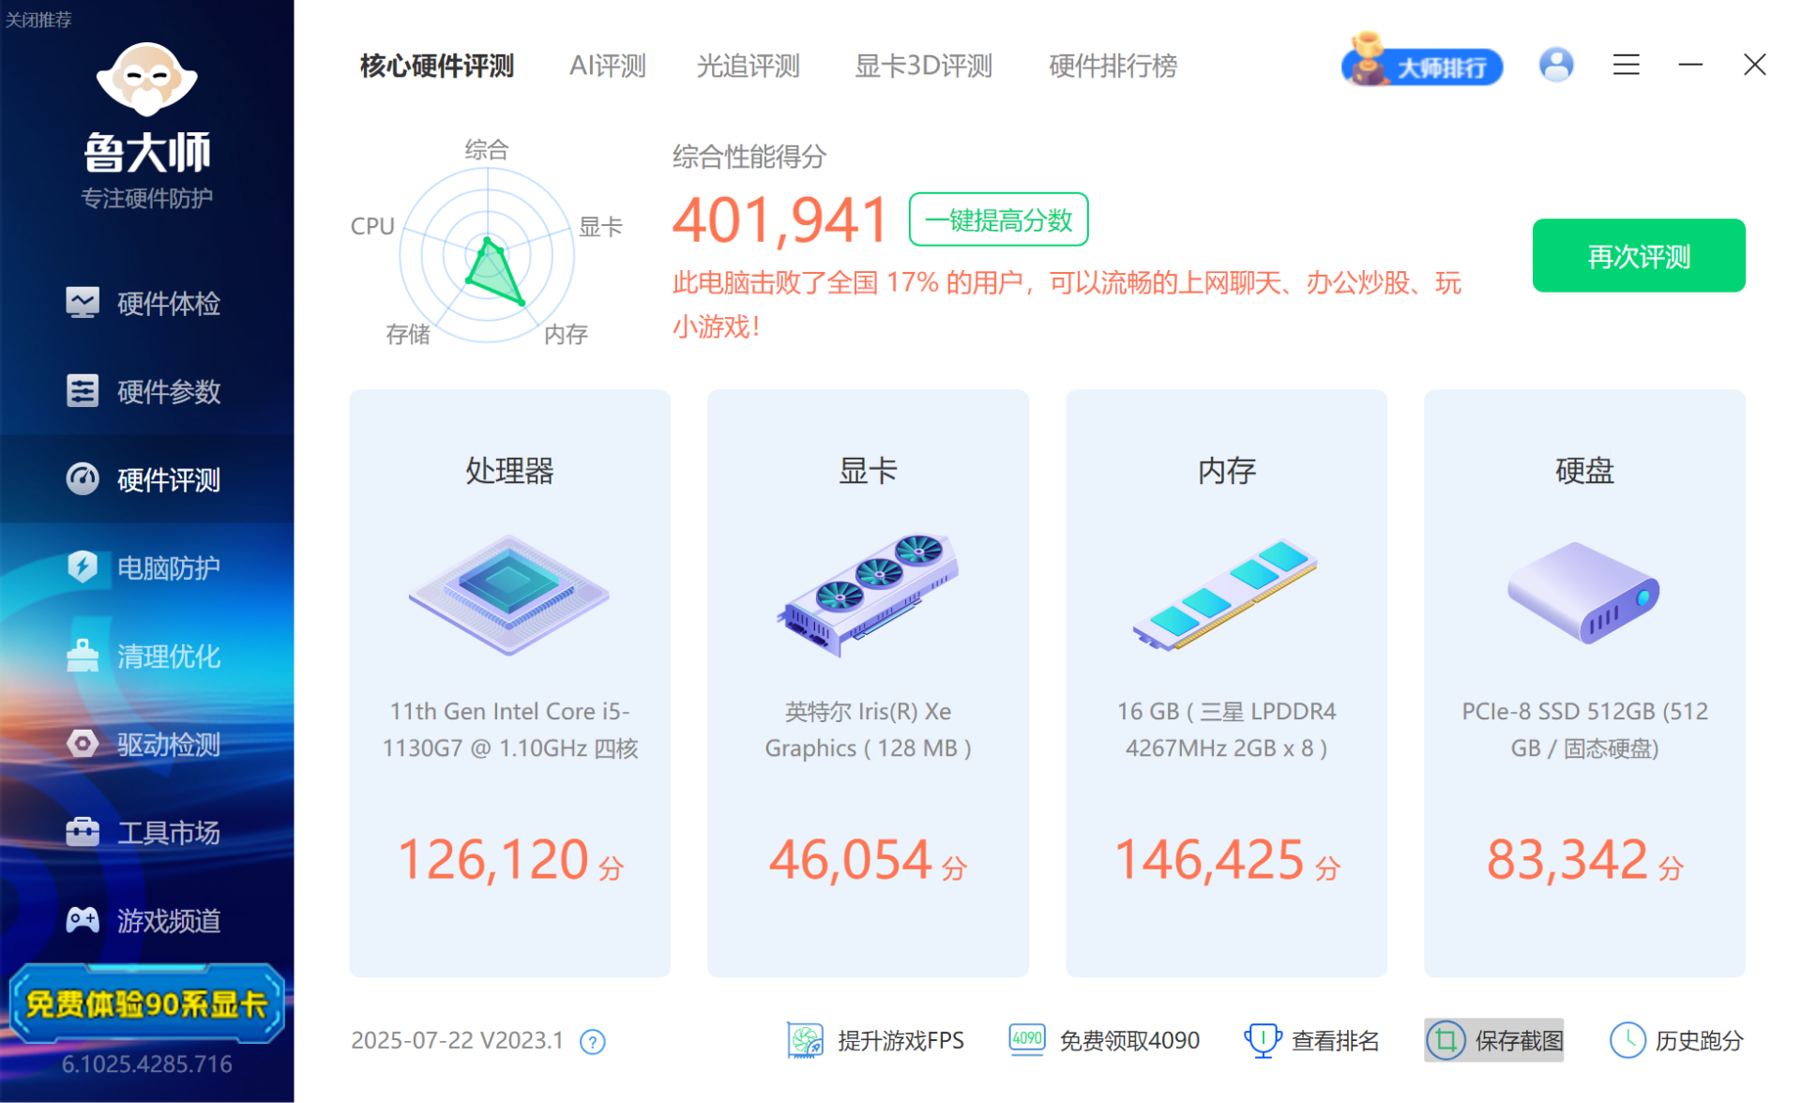Open the user account avatar icon
This screenshot has width=1801, height=1103.
pos(1556,65)
